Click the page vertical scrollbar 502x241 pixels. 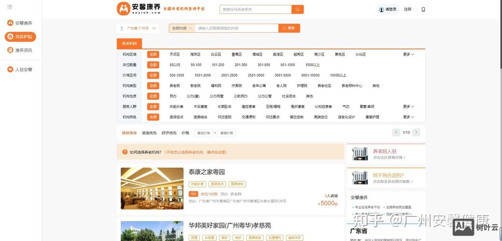501,34
